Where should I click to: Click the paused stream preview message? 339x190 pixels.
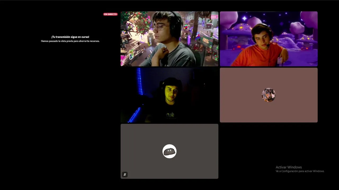tap(70, 39)
